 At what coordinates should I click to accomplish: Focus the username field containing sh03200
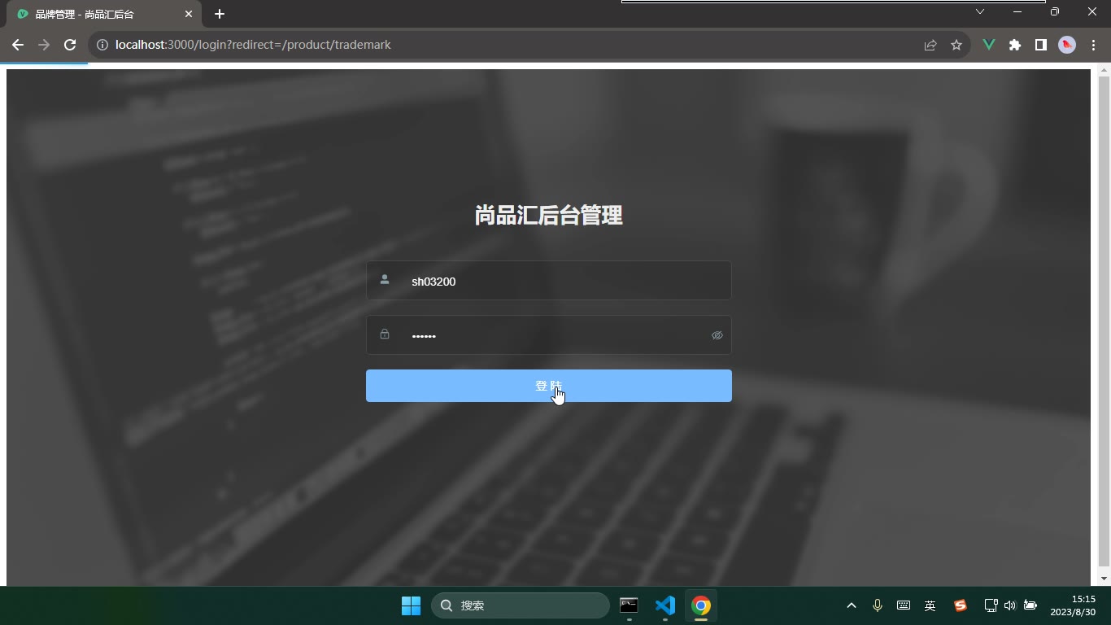[549, 281]
